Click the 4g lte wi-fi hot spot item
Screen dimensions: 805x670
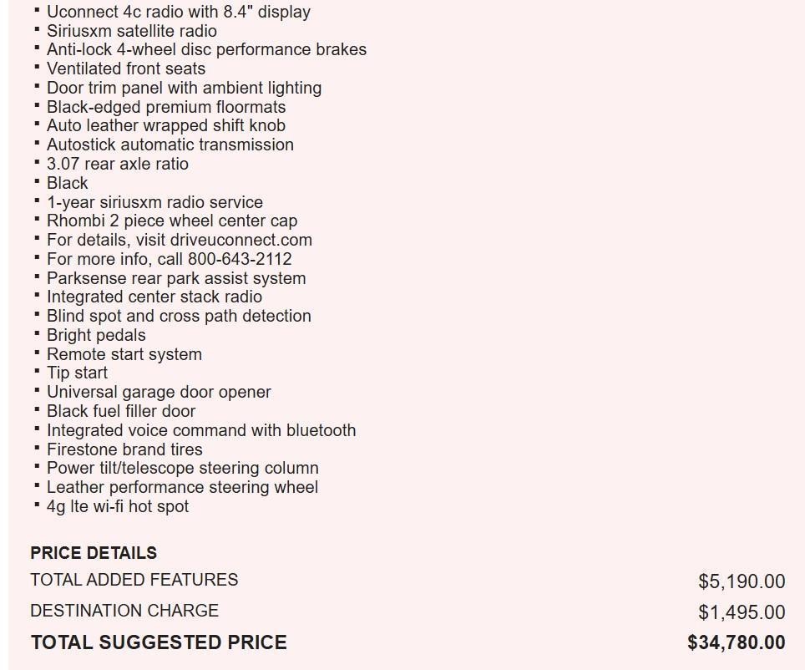[x=117, y=506]
